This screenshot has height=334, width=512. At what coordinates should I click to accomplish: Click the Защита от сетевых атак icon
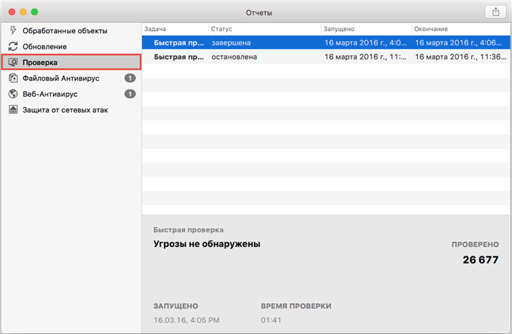[13, 109]
